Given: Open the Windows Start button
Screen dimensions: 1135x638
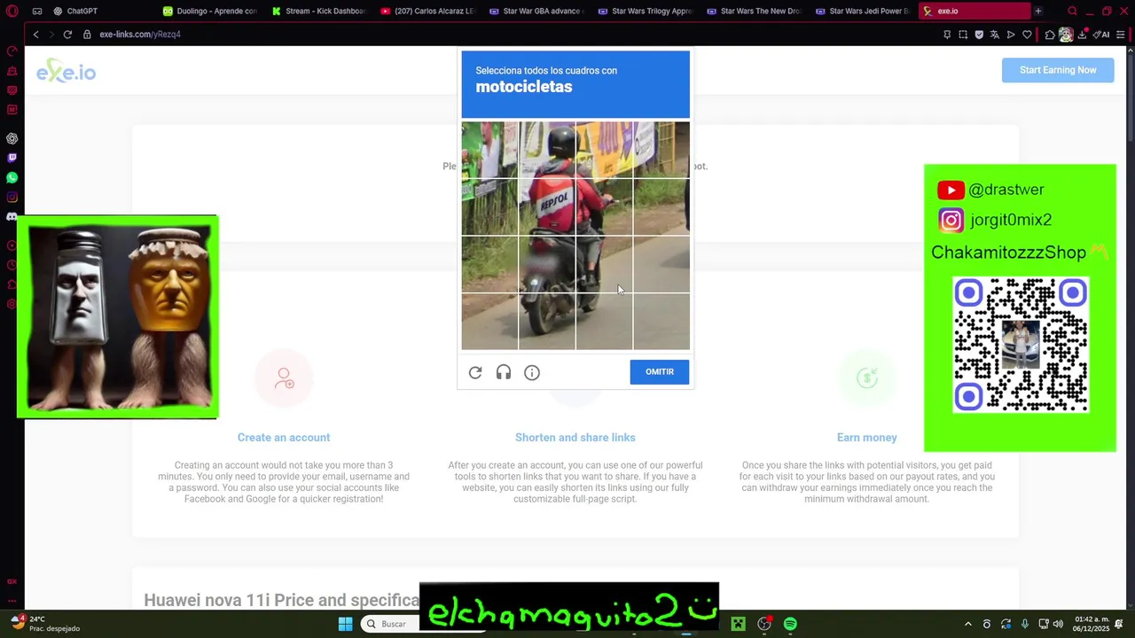Looking at the screenshot, I should pos(345,624).
